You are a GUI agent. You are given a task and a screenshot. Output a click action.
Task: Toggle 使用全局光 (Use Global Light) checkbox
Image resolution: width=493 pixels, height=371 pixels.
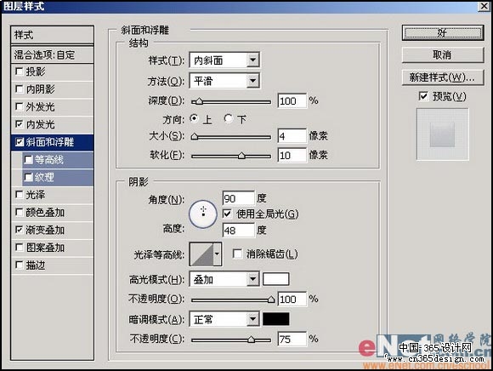[227, 214]
